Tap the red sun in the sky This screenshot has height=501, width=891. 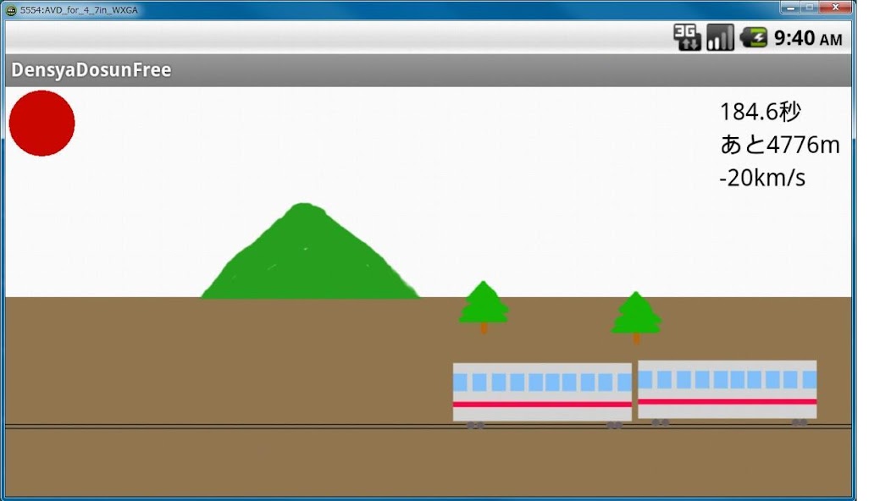point(42,123)
